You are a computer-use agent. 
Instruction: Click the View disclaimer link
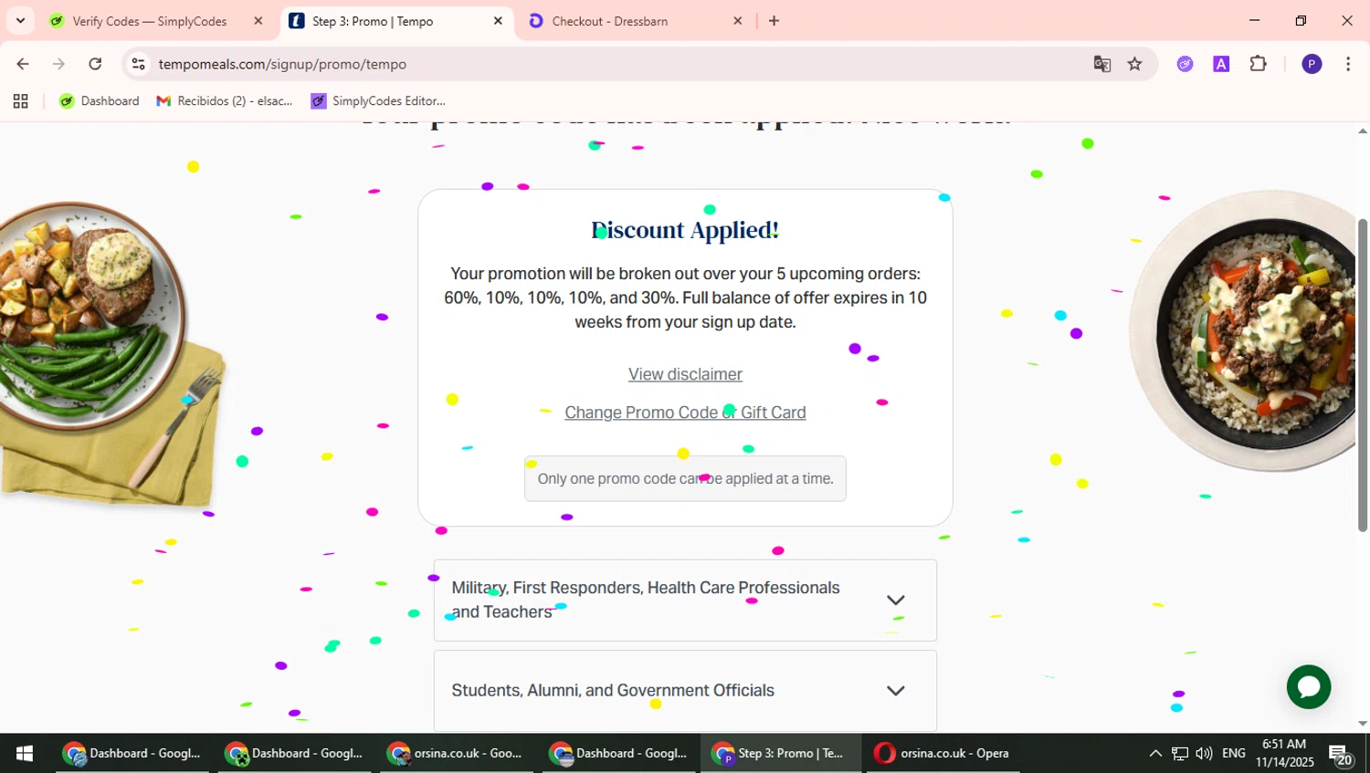(685, 374)
